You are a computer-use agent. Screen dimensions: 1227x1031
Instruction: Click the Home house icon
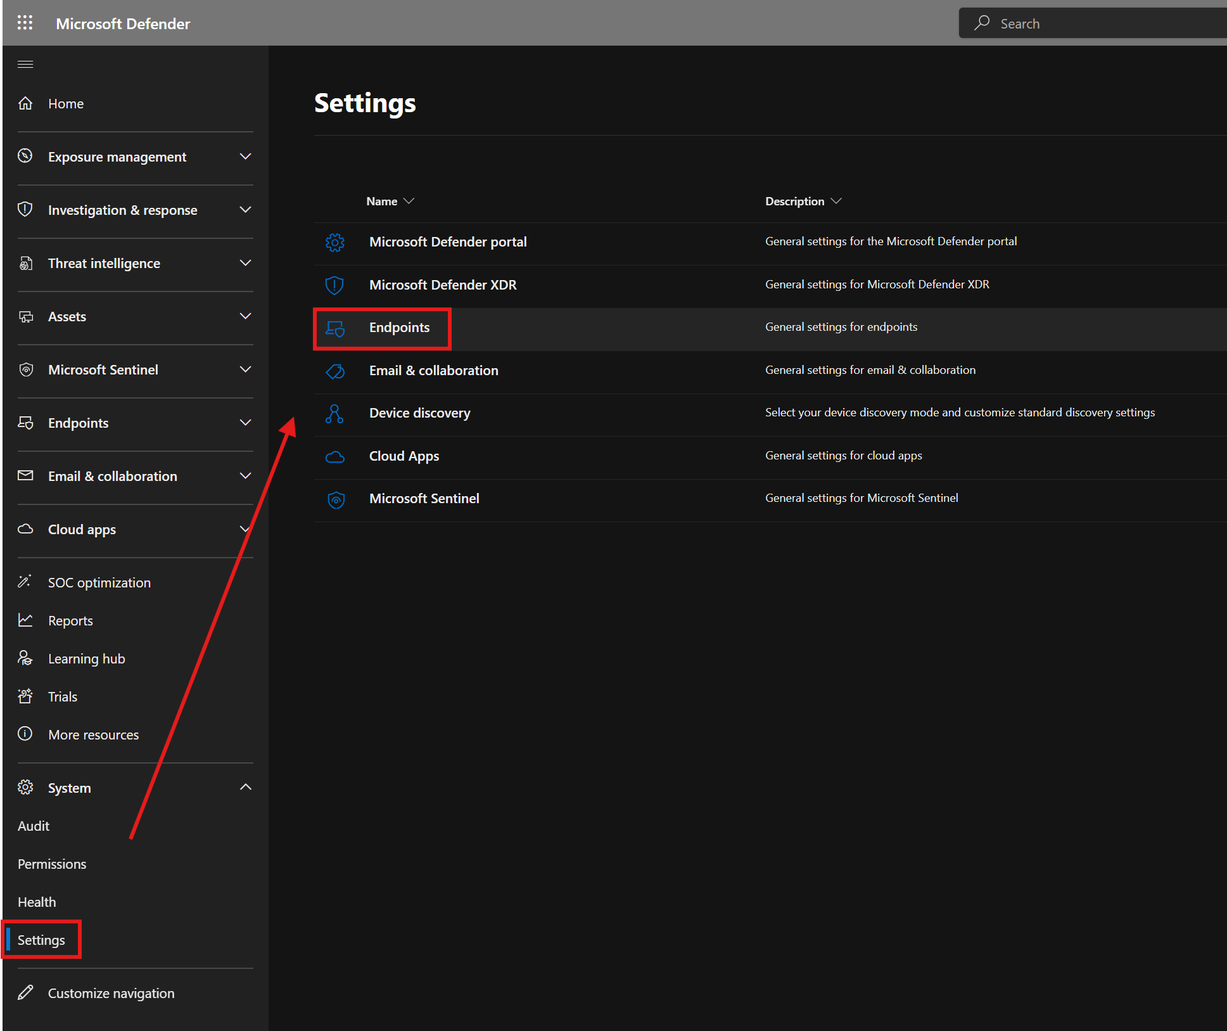coord(25,103)
